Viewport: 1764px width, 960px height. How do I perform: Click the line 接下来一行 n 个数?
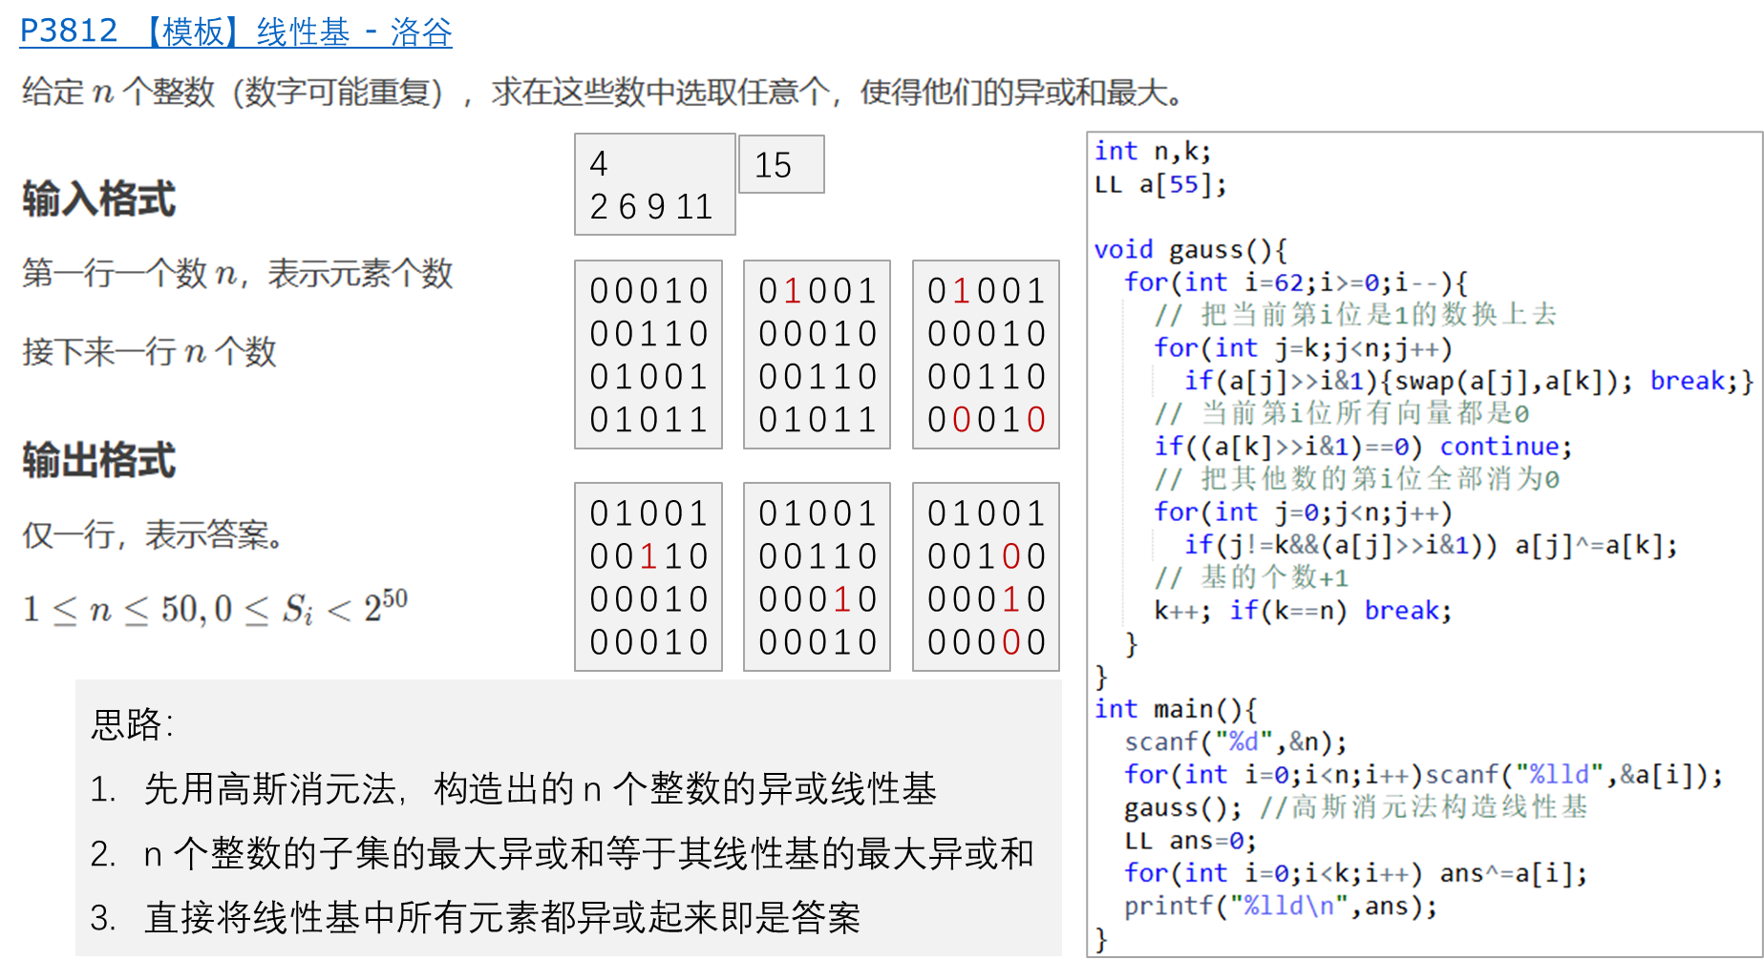point(149,351)
